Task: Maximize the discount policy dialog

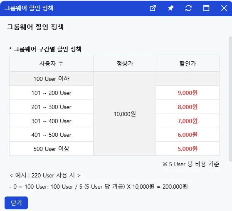Action: click(206, 8)
